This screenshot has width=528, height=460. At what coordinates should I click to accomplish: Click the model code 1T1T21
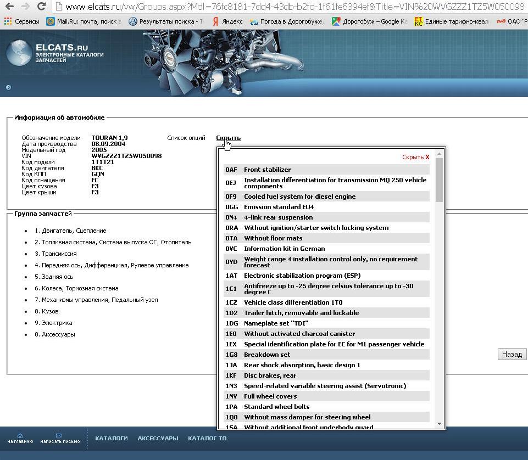(103, 162)
